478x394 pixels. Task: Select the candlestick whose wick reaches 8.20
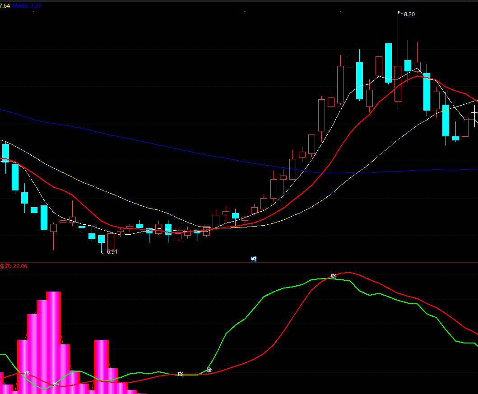point(398,84)
